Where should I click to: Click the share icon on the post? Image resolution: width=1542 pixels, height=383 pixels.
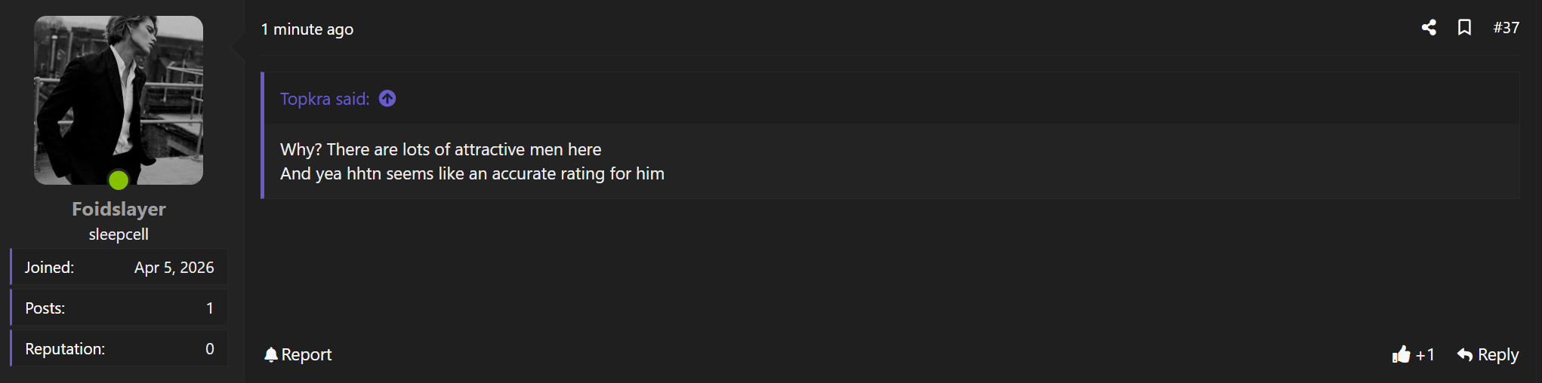(1428, 28)
